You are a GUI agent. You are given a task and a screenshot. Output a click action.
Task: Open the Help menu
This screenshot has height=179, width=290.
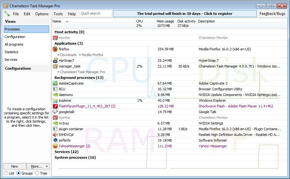72,14
